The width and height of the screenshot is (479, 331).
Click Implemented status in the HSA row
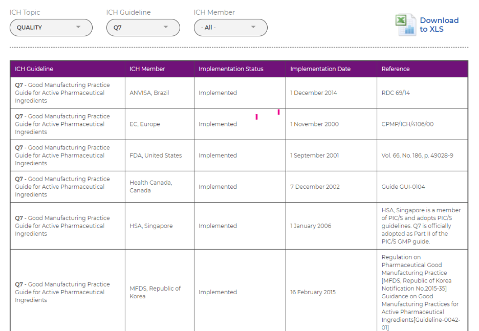coord(217,226)
